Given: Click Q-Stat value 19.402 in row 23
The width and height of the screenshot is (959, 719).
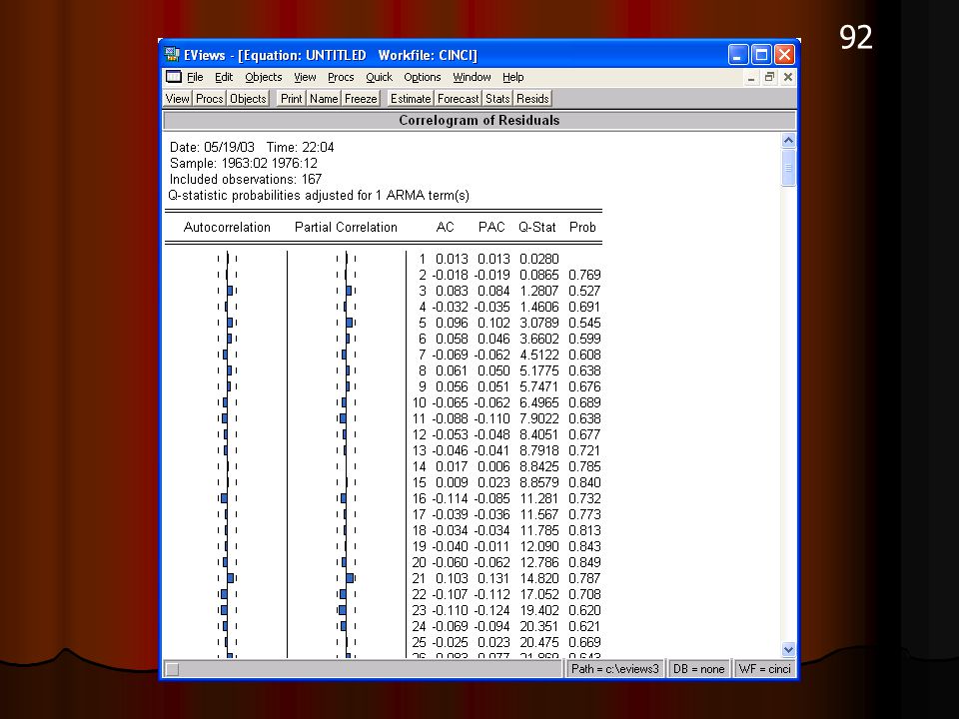Looking at the screenshot, I should tap(538, 610).
